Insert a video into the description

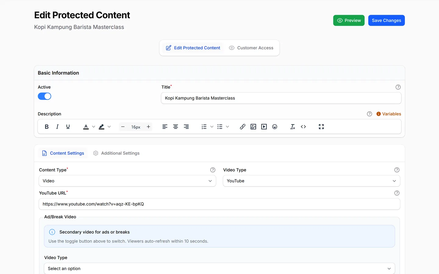point(264,127)
